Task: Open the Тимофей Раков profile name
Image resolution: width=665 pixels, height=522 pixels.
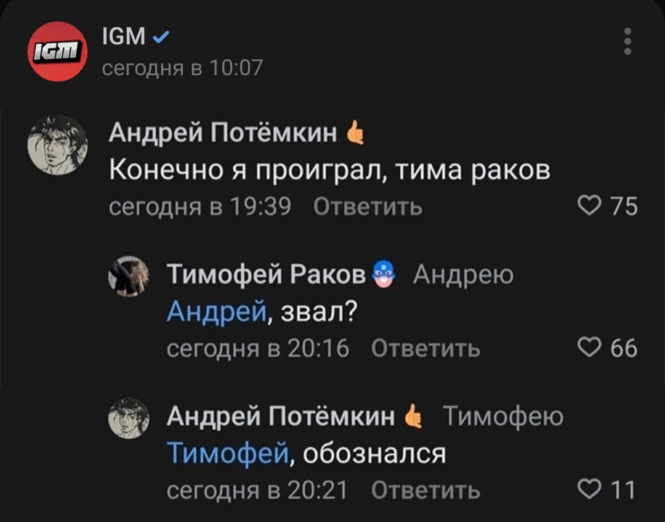Action: tap(267, 275)
